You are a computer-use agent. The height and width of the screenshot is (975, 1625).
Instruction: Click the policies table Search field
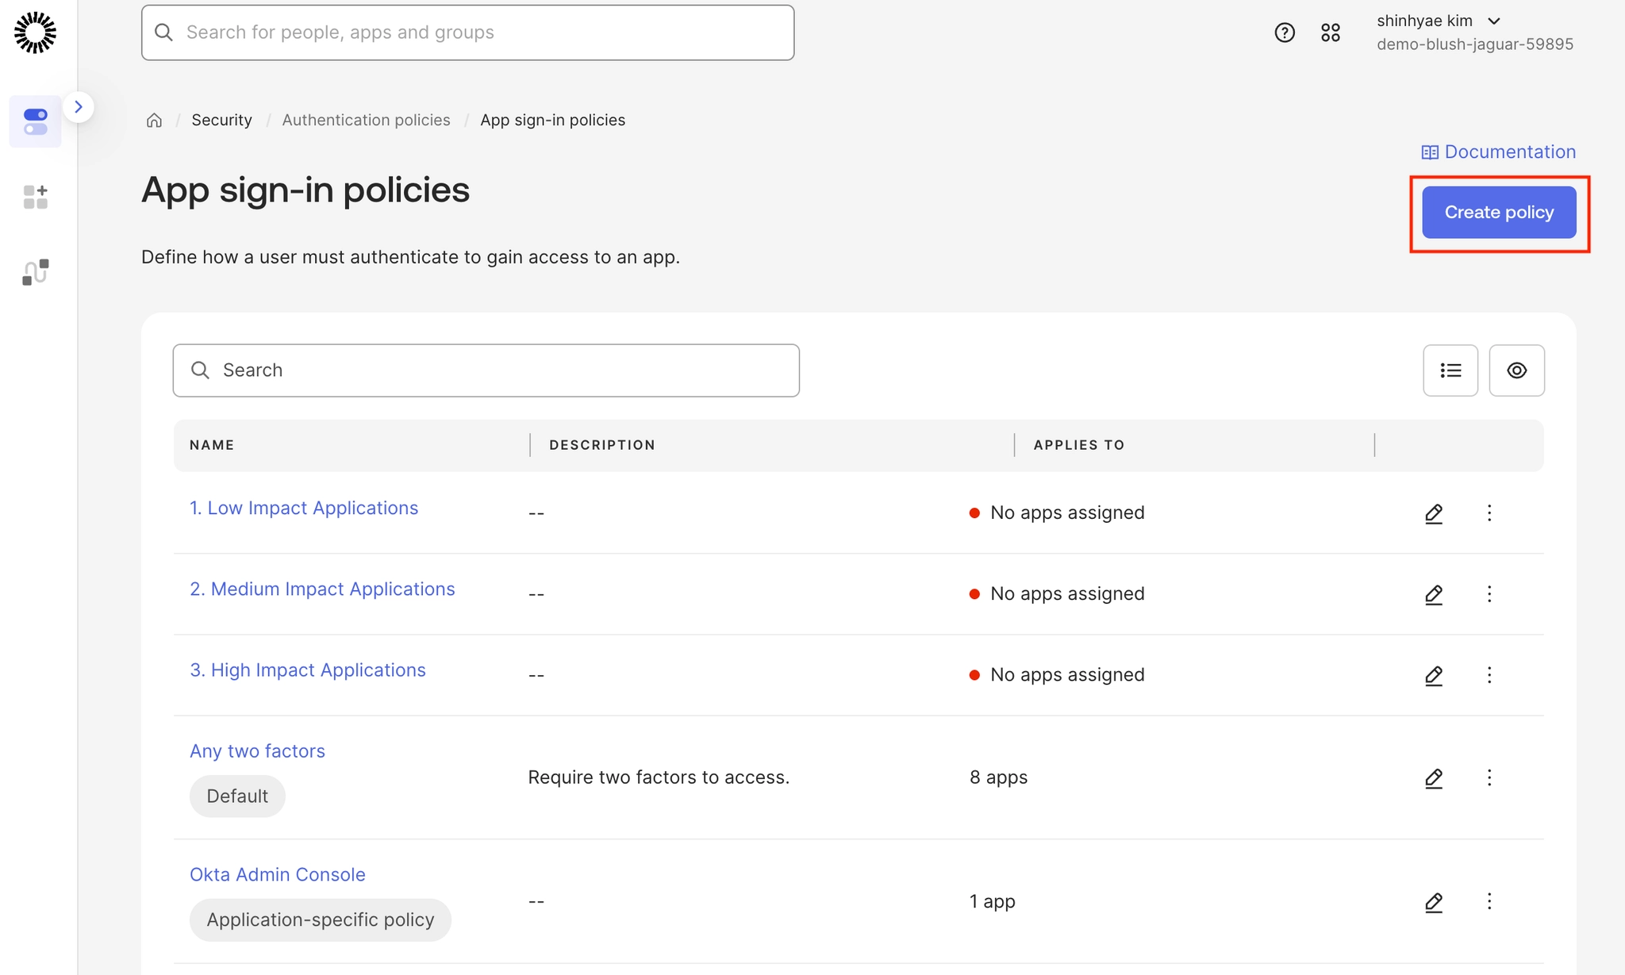tap(486, 370)
